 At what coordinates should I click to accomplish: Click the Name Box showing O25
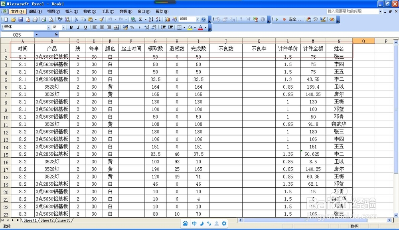(16, 34)
